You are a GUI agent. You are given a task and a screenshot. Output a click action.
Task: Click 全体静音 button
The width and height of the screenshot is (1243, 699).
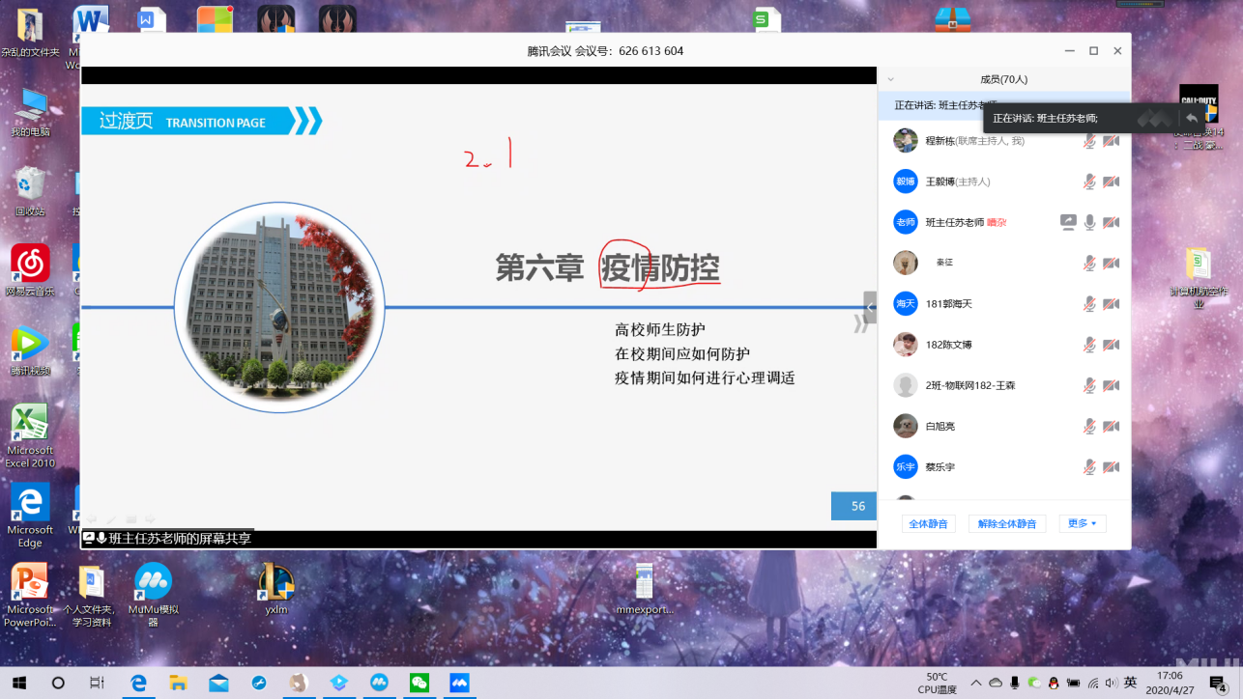pos(929,523)
